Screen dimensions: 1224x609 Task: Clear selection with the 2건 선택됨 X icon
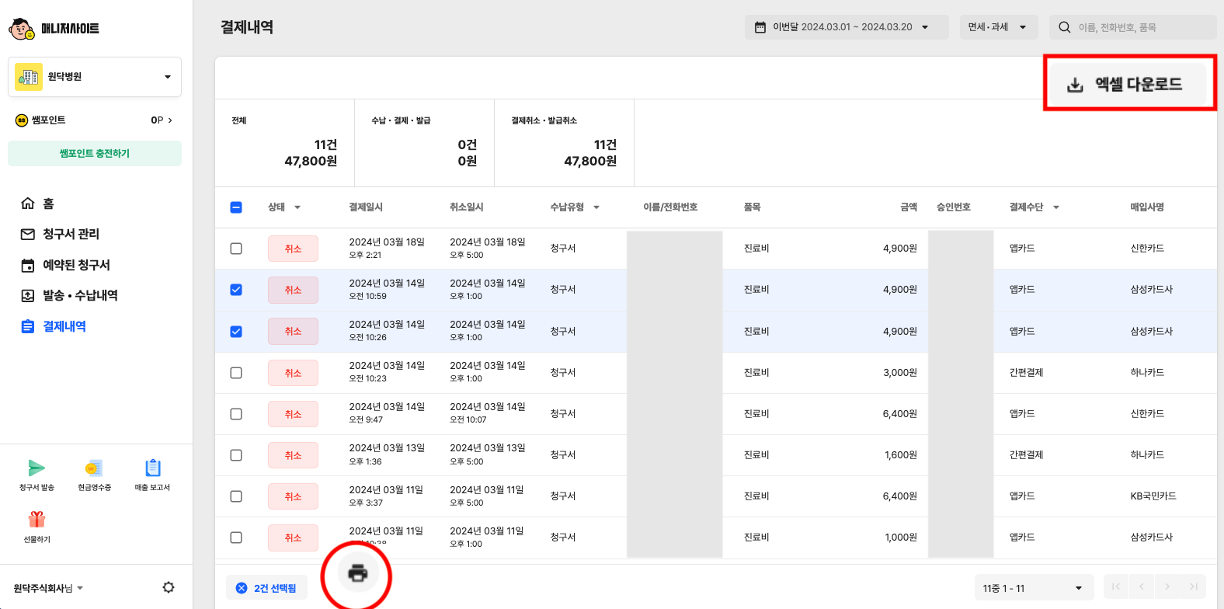242,588
